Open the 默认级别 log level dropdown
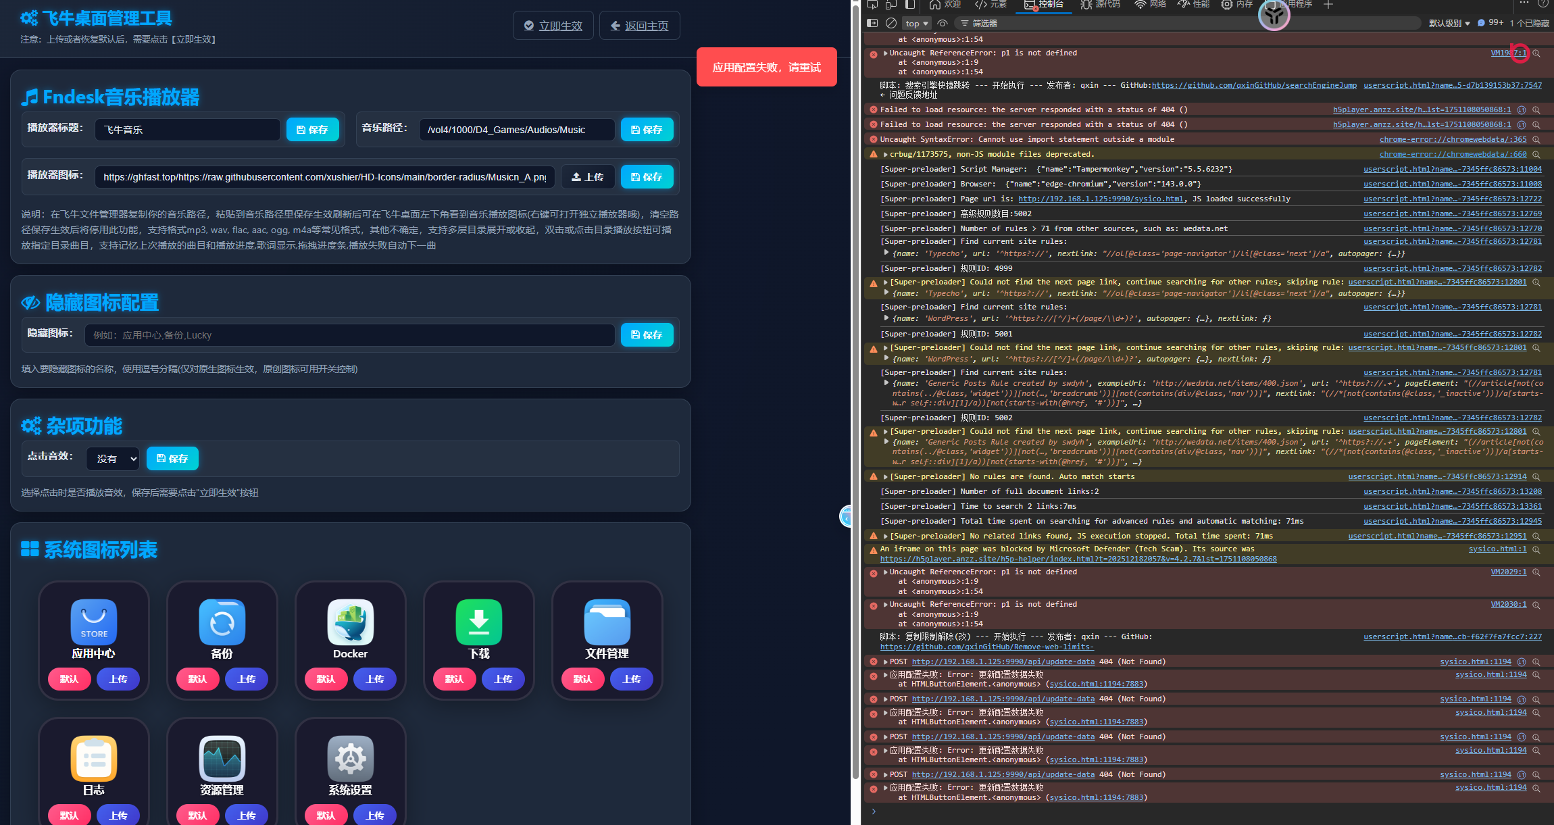The width and height of the screenshot is (1554, 825). [1449, 23]
